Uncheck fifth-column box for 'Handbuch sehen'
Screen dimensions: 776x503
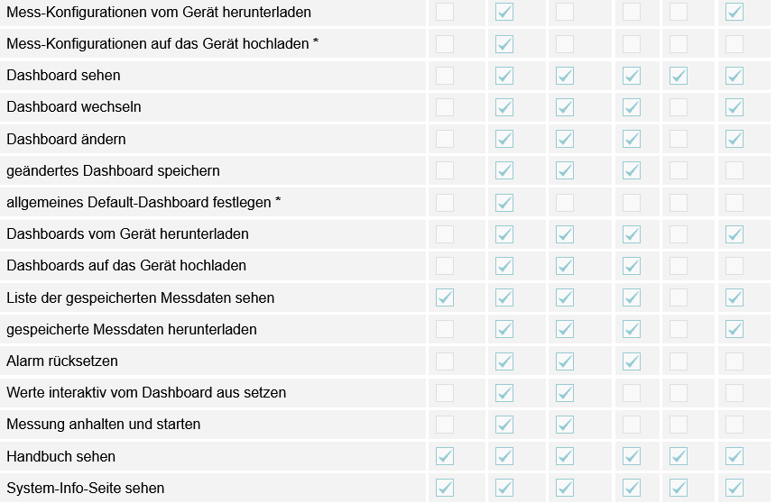coord(679,456)
